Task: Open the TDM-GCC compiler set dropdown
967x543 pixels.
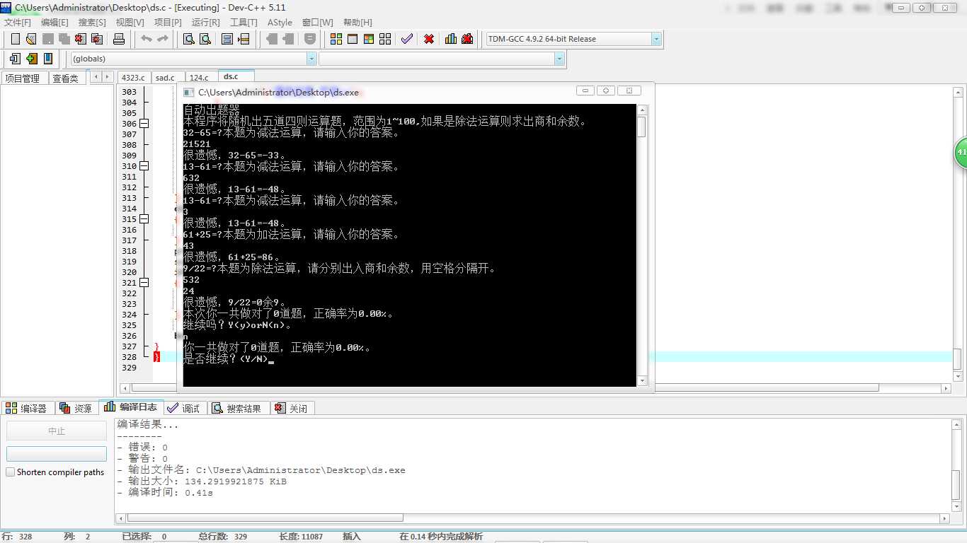Action: coord(656,39)
